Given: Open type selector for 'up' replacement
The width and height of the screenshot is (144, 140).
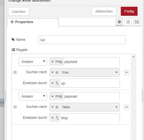Looking at the screenshot, I should coord(55,83).
